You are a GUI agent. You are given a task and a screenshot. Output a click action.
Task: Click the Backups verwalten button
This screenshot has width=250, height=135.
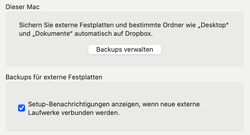pos(124,49)
